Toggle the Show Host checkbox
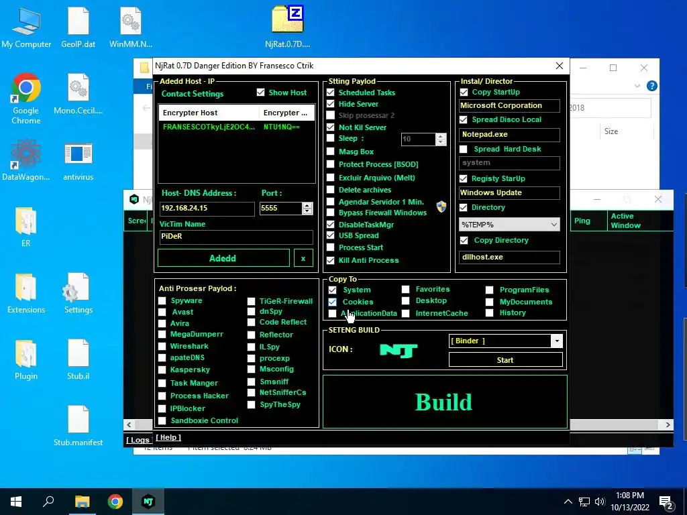687x515 pixels. coord(261,93)
